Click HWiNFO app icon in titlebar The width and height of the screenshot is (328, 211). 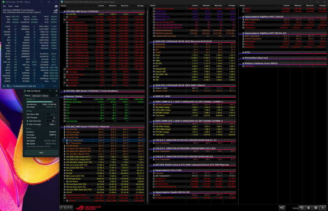click(x=62, y=2)
